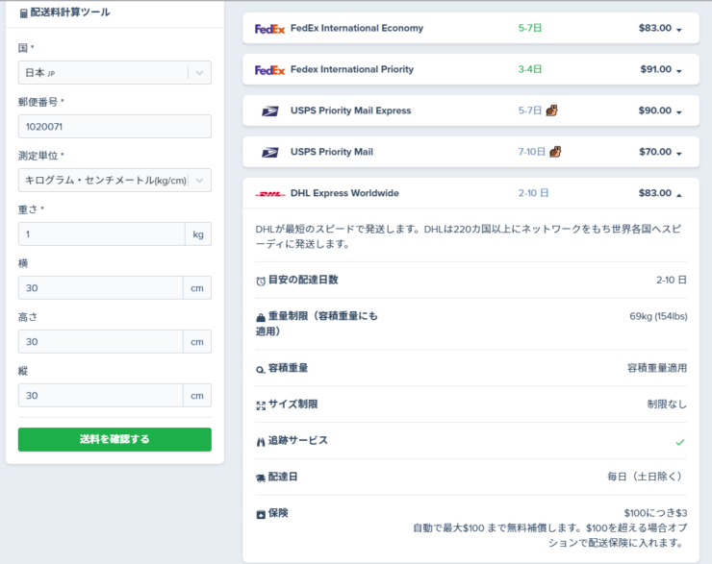Open the 国 country dropdown showing 日本
Screen dimensions: 712x564
pos(114,72)
